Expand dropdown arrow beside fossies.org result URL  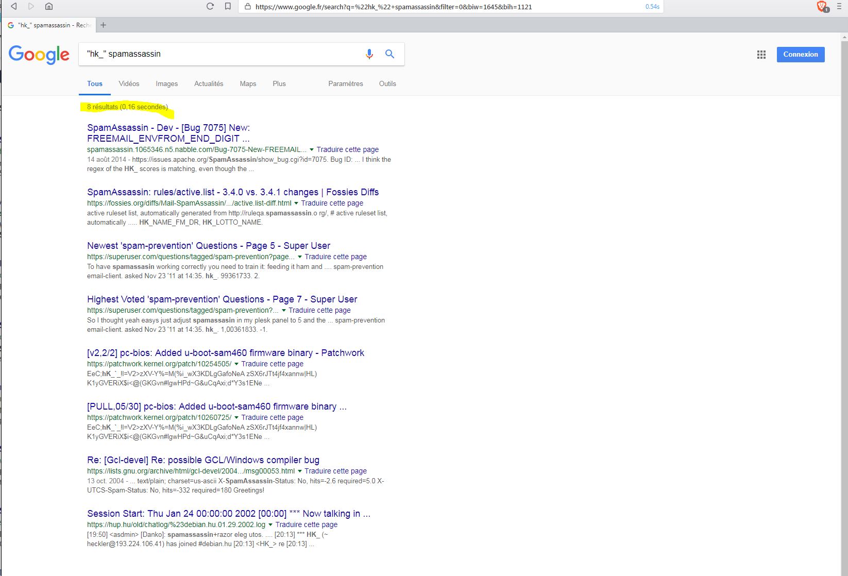click(x=296, y=204)
